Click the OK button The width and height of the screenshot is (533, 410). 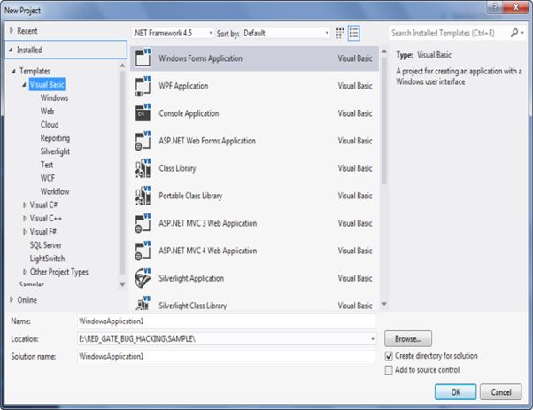pyautogui.click(x=455, y=392)
